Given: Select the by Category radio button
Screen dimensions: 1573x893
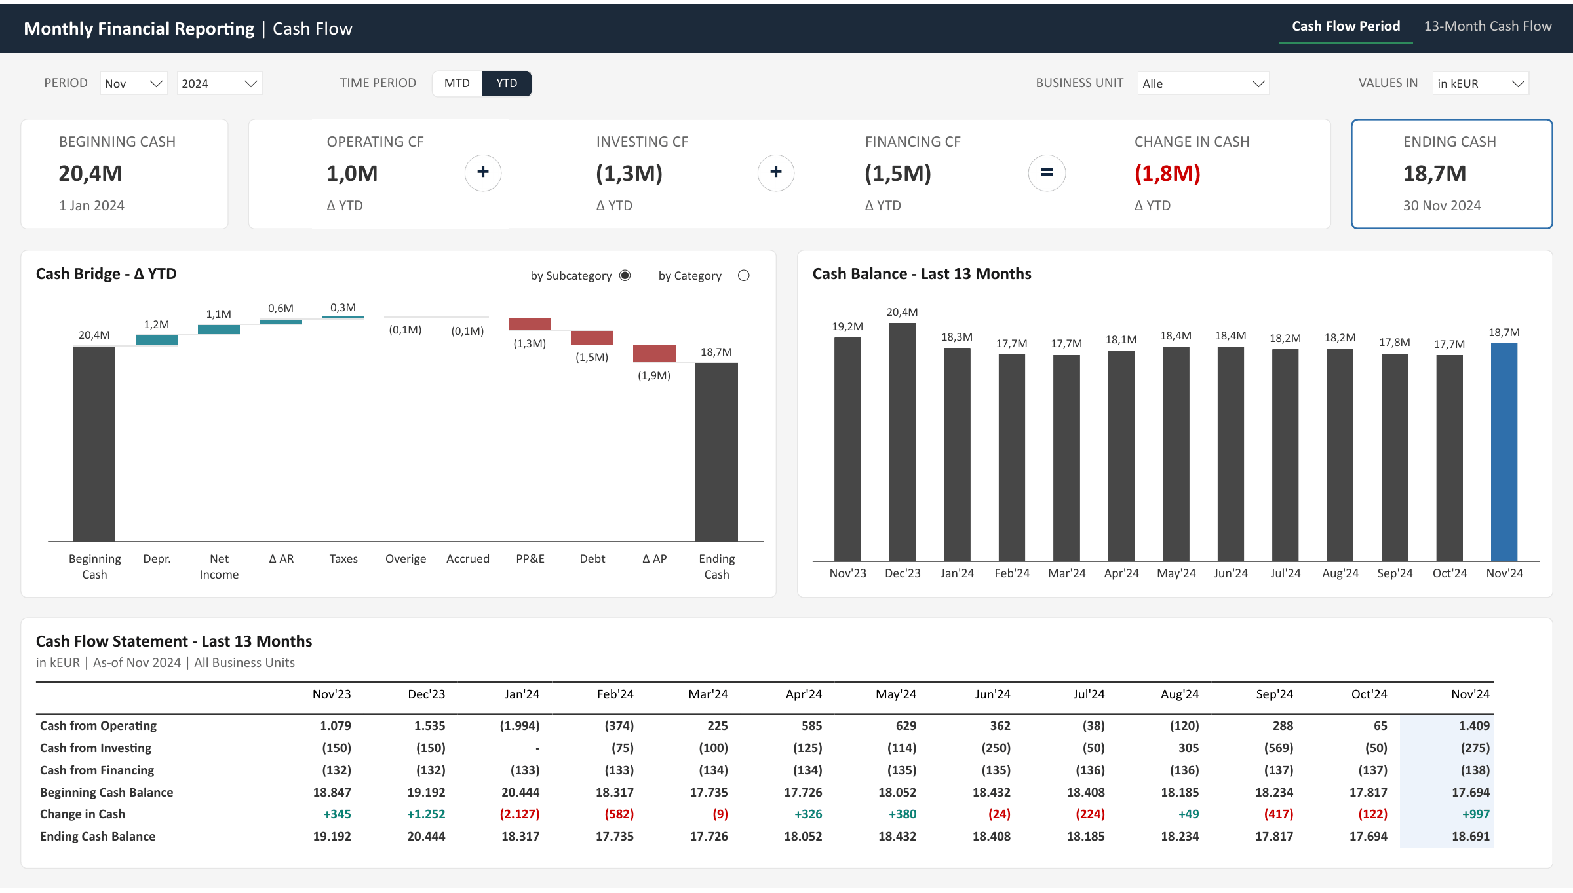Looking at the screenshot, I should click(x=743, y=276).
